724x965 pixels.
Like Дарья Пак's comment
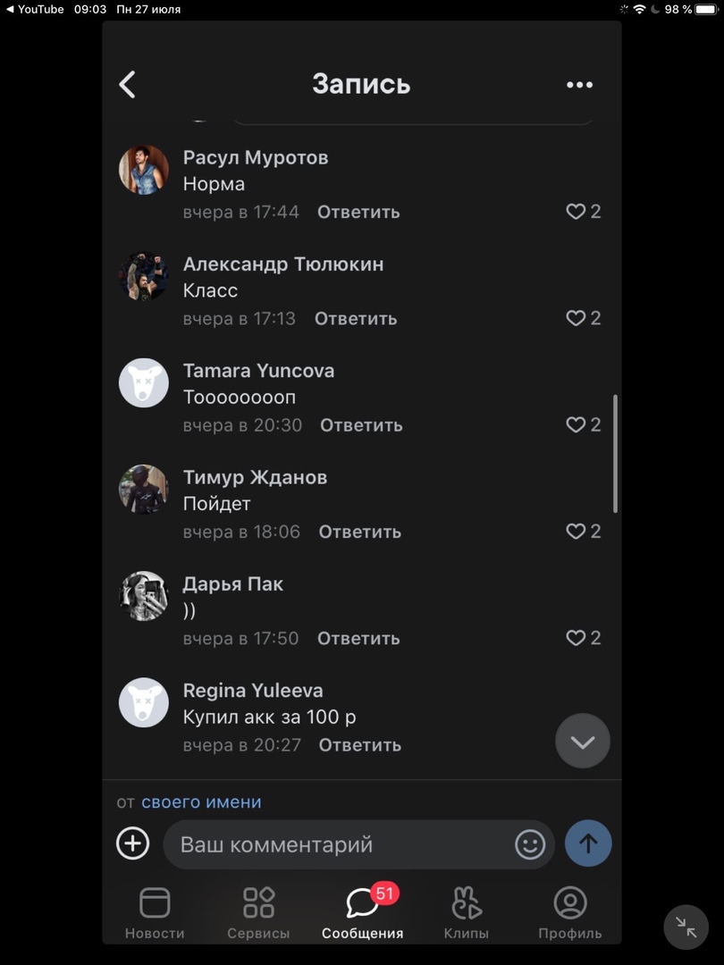pyautogui.click(x=576, y=638)
